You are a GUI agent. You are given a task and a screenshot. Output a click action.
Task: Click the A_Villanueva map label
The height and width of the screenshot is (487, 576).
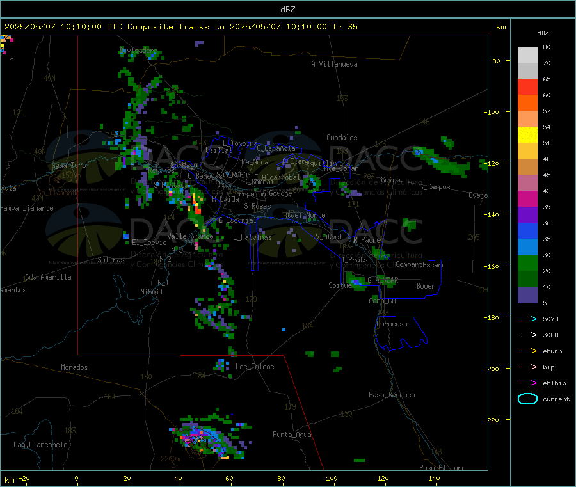[334, 64]
